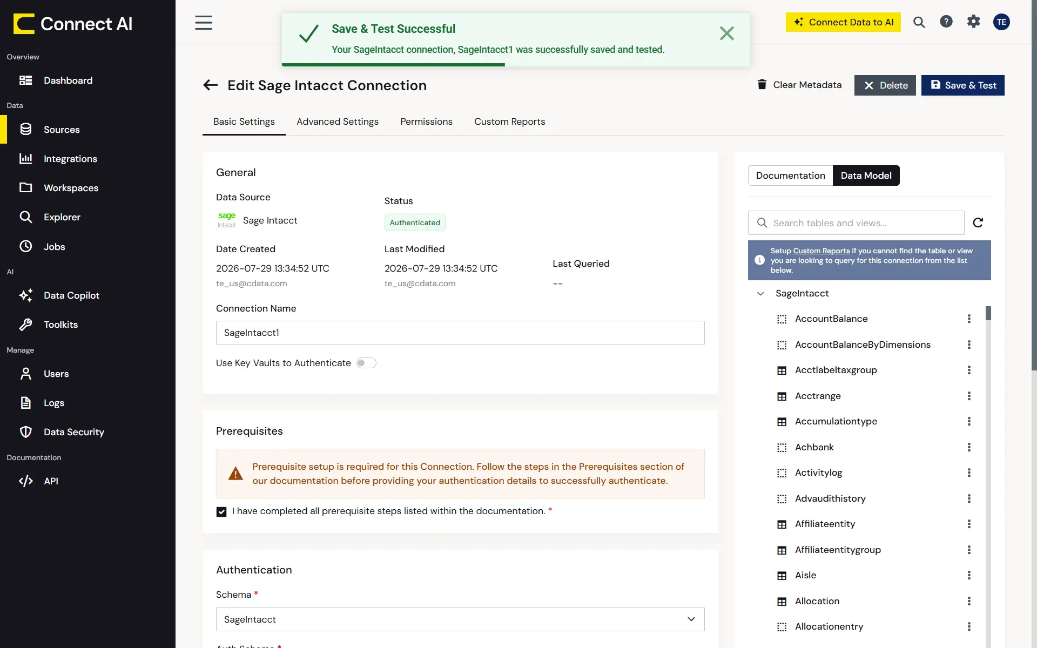Toggle Use Key Vaults to Authenticate
The image size is (1037, 648).
pyautogui.click(x=366, y=363)
